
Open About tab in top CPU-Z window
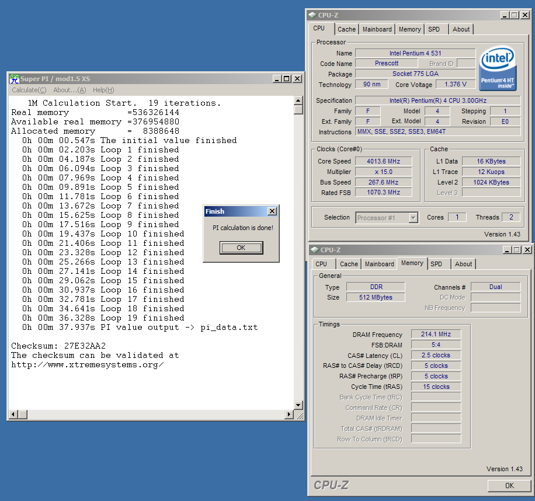pos(461,29)
